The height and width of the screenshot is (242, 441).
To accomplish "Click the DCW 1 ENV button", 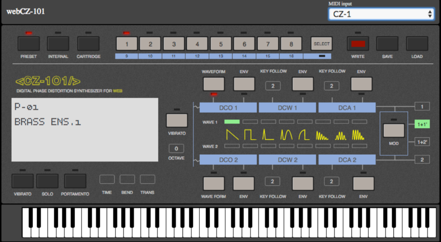I will 303,84.
